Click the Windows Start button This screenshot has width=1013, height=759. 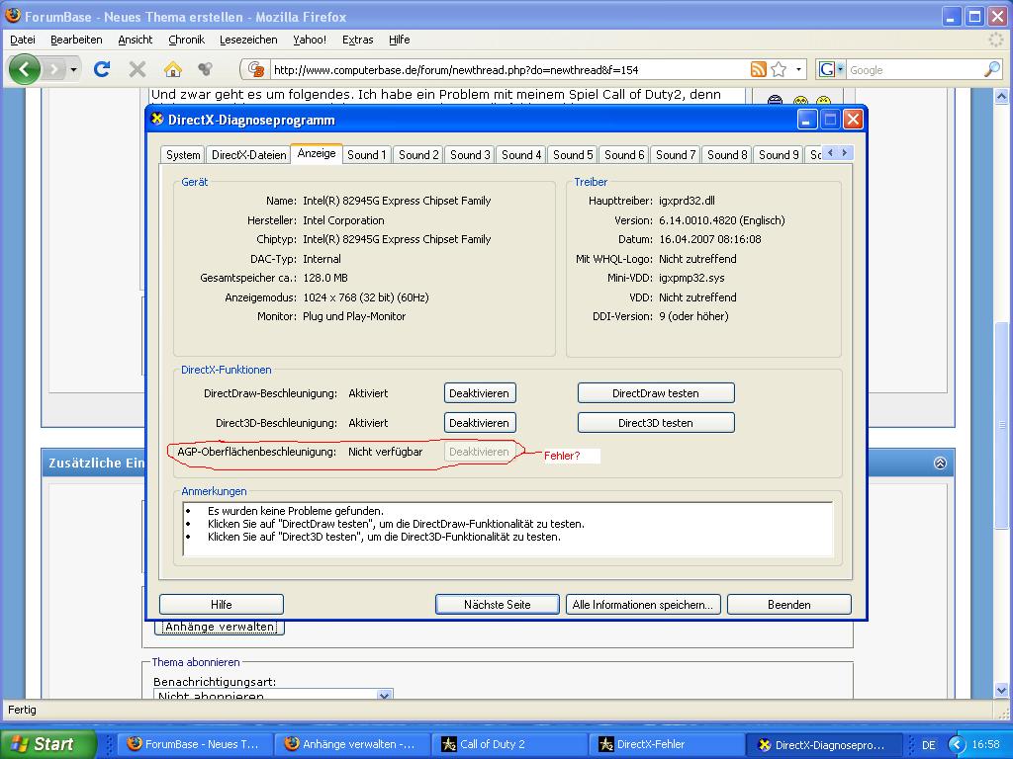(47, 744)
